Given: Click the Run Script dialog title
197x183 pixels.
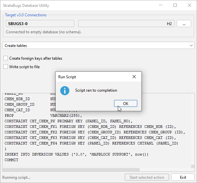Looking at the screenshot, I should (x=67, y=77).
